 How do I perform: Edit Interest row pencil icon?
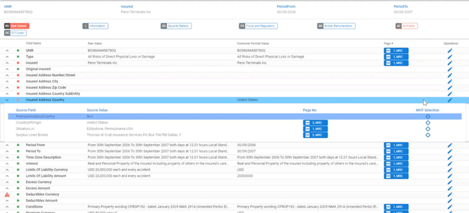pyautogui.click(x=450, y=164)
